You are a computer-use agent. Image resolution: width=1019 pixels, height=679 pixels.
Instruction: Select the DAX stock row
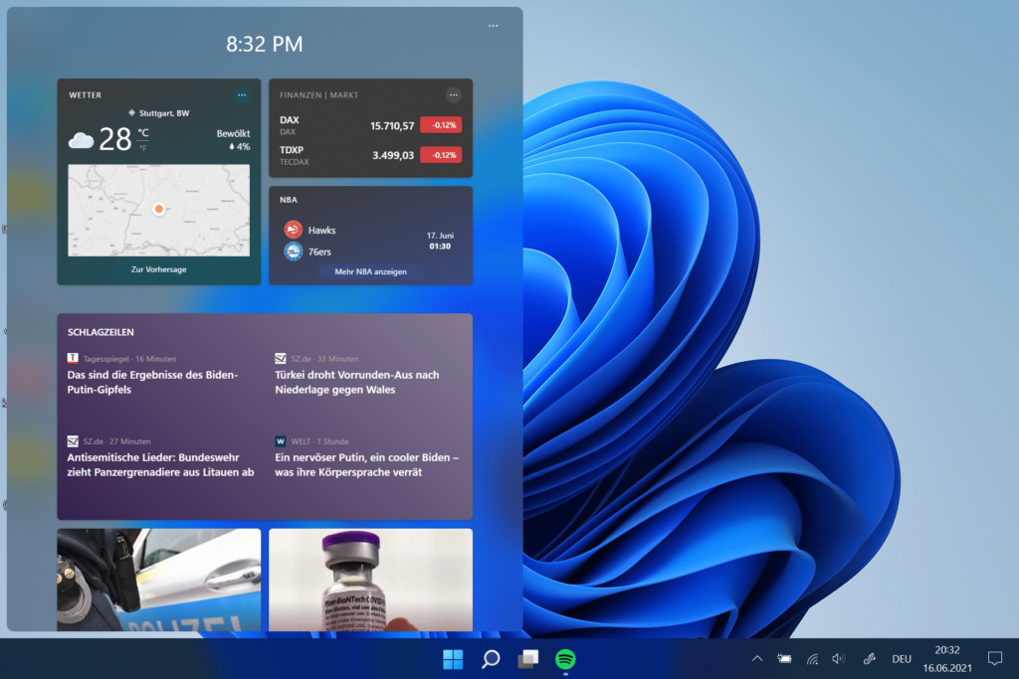pos(370,125)
